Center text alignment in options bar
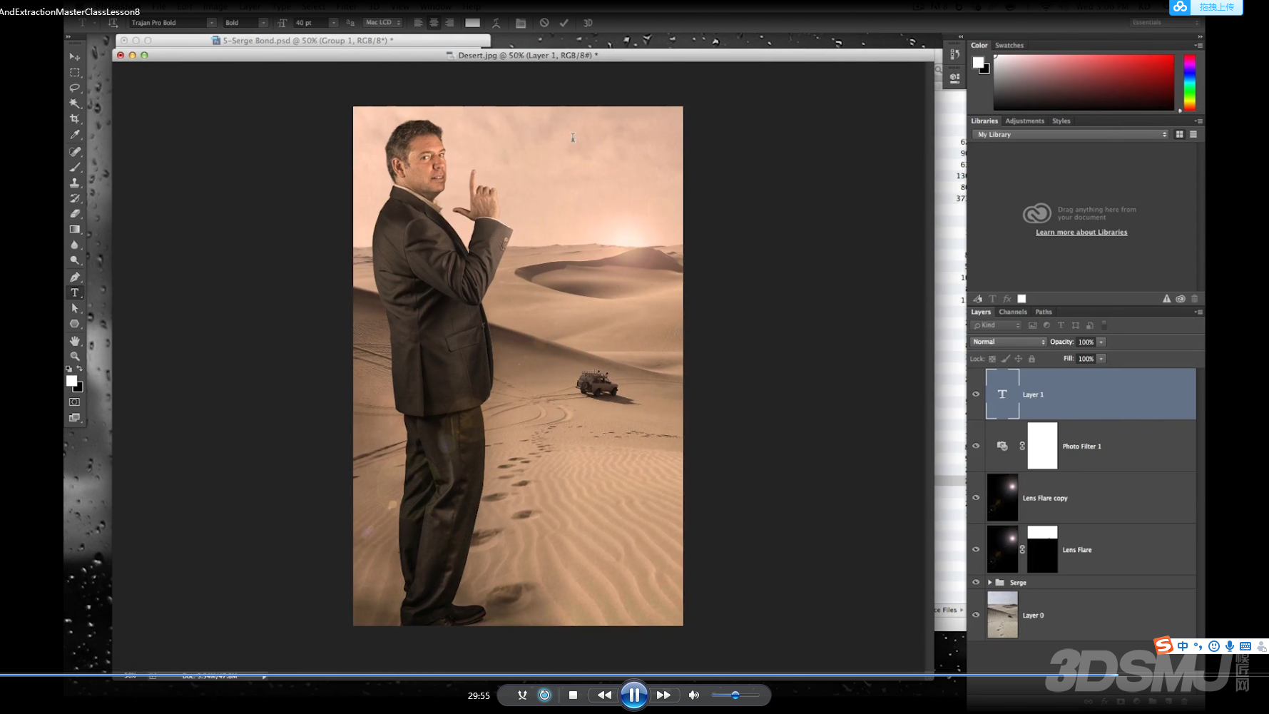Image resolution: width=1269 pixels, height=714 pixels. [434, 23]
